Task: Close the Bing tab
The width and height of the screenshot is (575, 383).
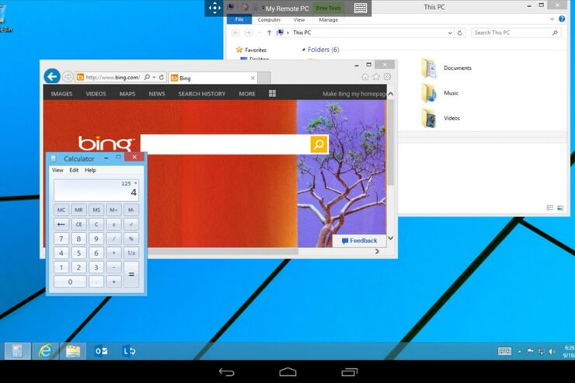Action: (x=253, y=78)
